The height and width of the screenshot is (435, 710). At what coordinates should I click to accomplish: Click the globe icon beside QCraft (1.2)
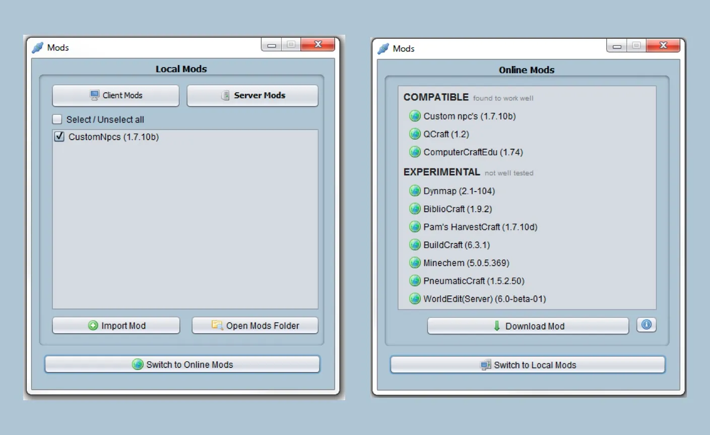(x=415, y=134)
